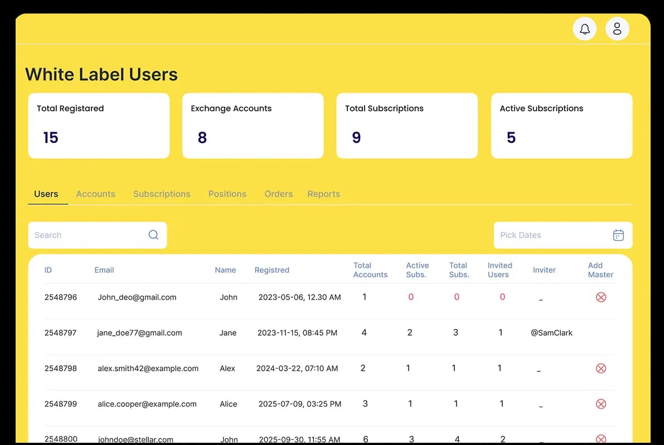Open the Subscriptions tab
This screenshot has height=445, width=664.
pos(162,194)
